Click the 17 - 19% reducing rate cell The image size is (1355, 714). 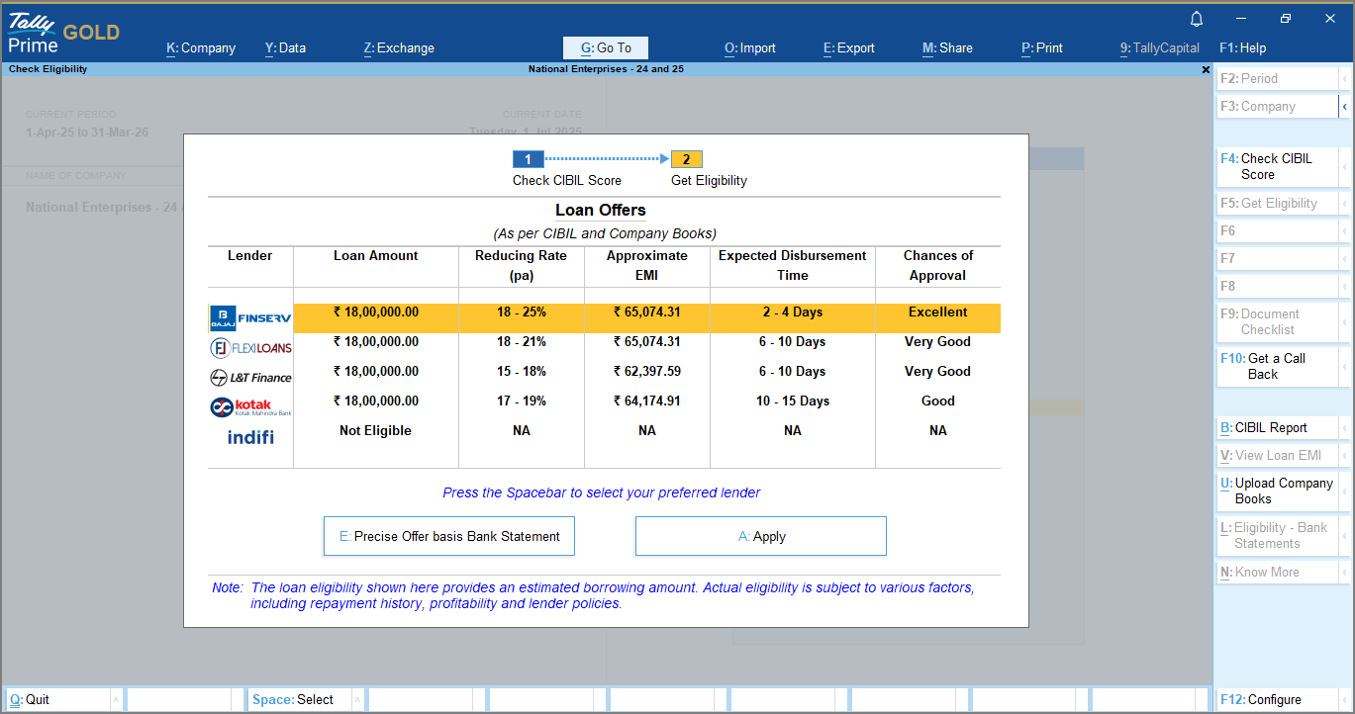pos(522,401)
